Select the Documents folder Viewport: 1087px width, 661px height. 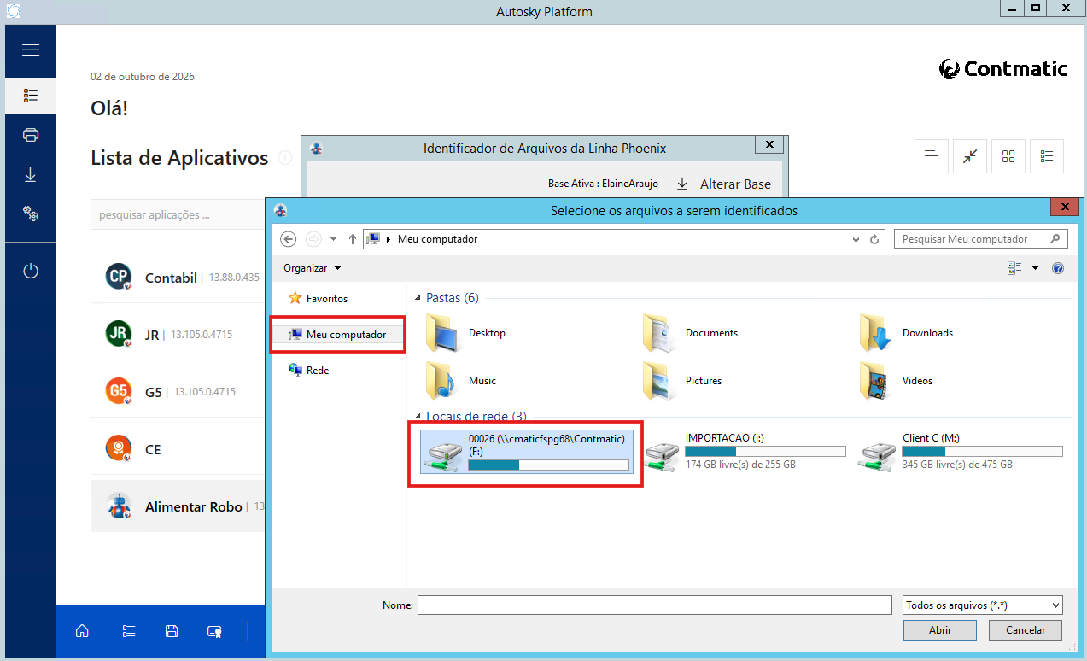690,333
